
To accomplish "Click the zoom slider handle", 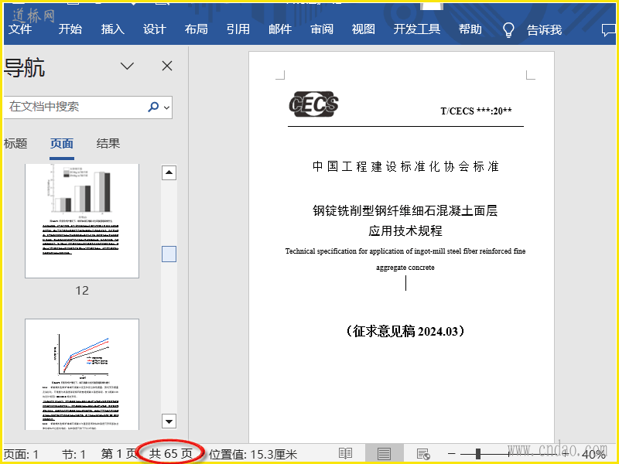I will coord(478,454).
